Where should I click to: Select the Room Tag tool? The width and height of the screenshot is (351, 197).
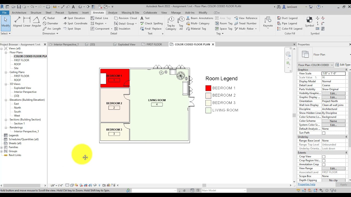224,23
